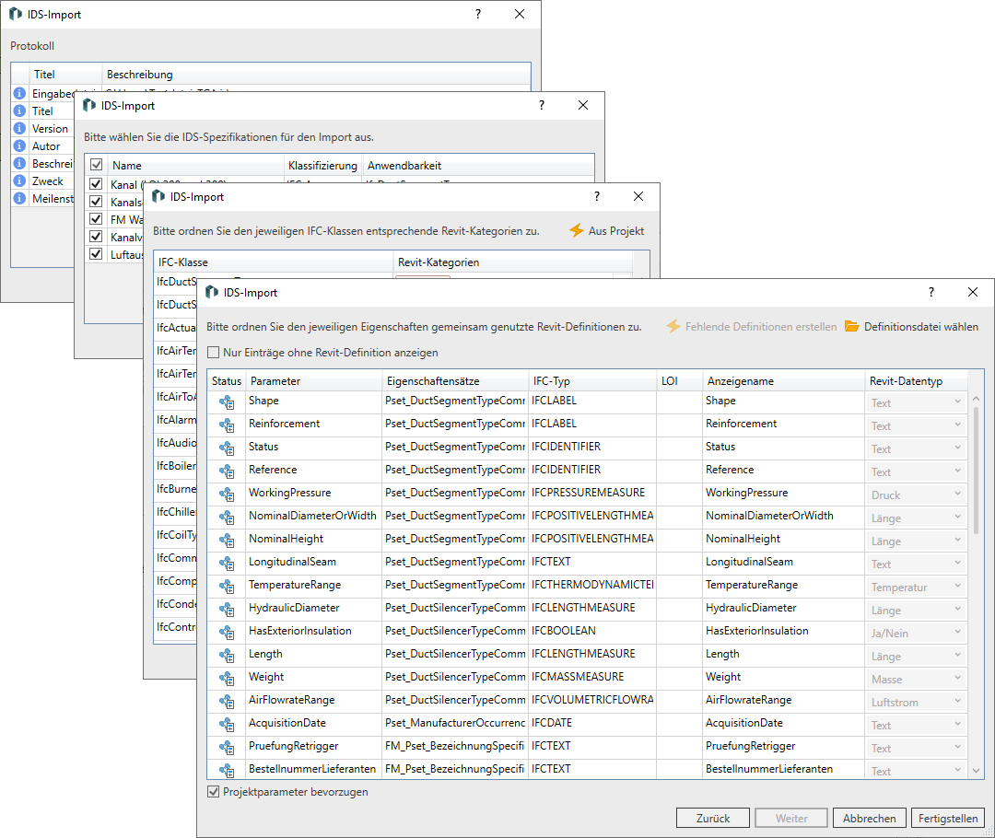Viewport: 995px width, 838px height.
Task: Click the scroll-down arrow of parameter table
Action: [x=976, y=771]
